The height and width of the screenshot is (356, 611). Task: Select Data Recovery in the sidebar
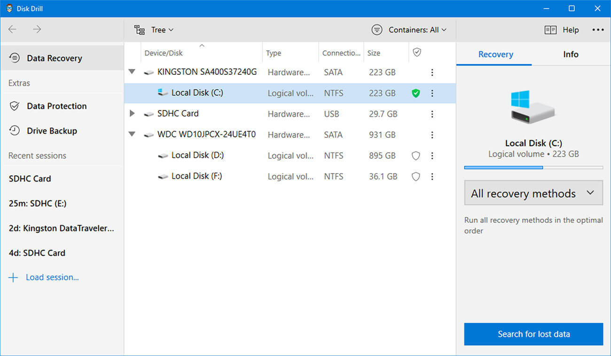[x=62, y=58]
